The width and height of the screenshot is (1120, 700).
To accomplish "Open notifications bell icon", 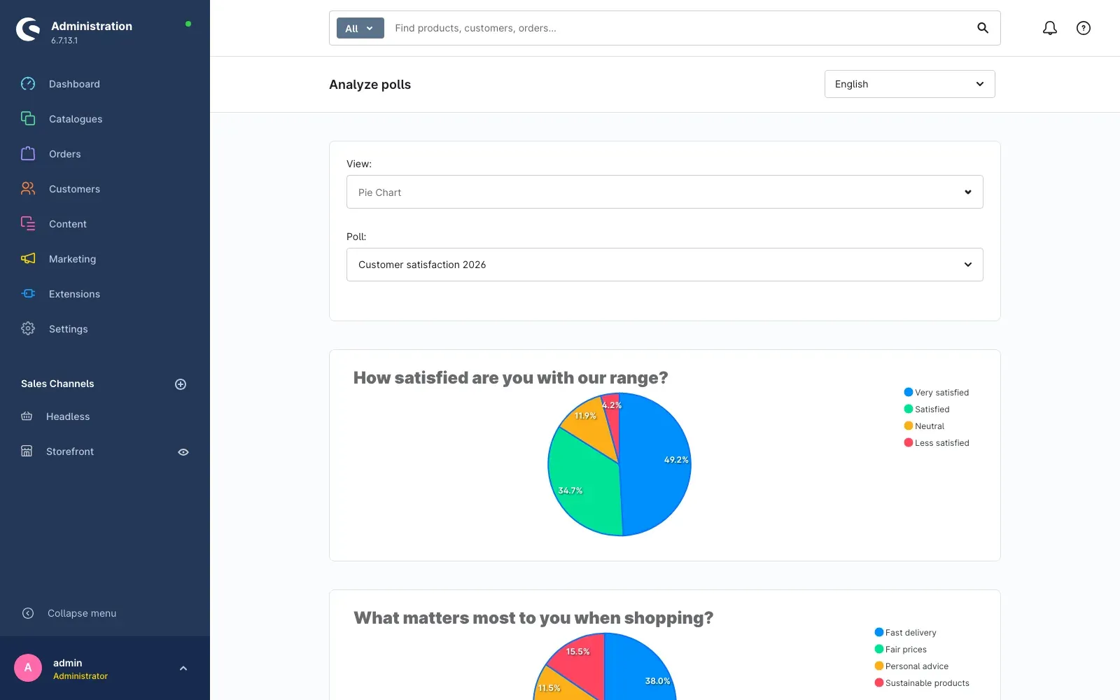I will click(x=1050, y=28).
